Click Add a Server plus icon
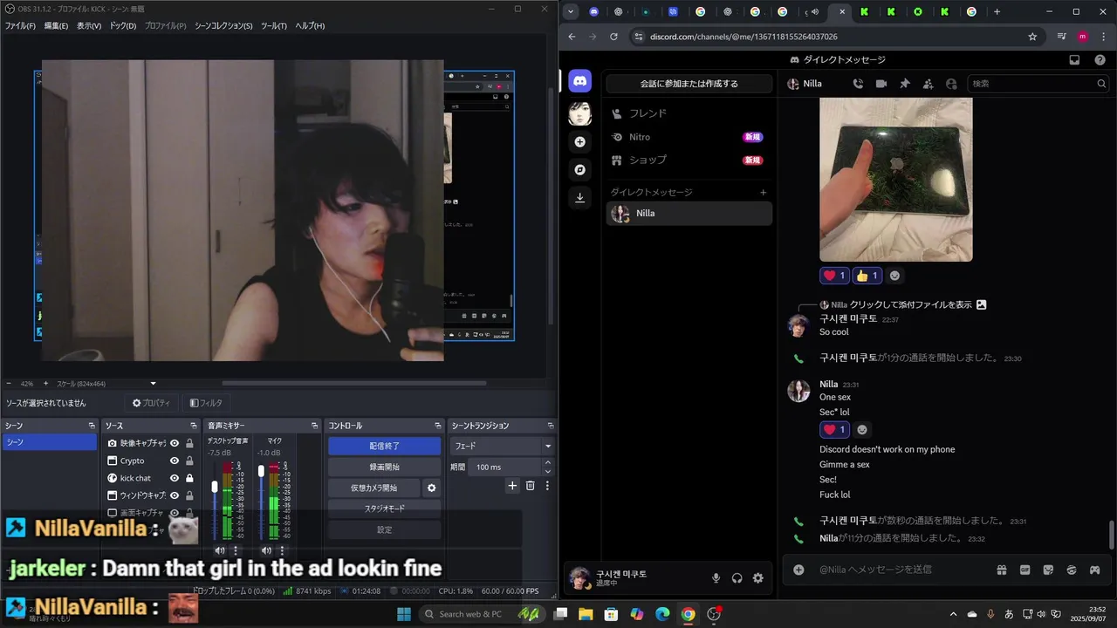Screen dimensions: 1117x628 (x=580, y=141)
